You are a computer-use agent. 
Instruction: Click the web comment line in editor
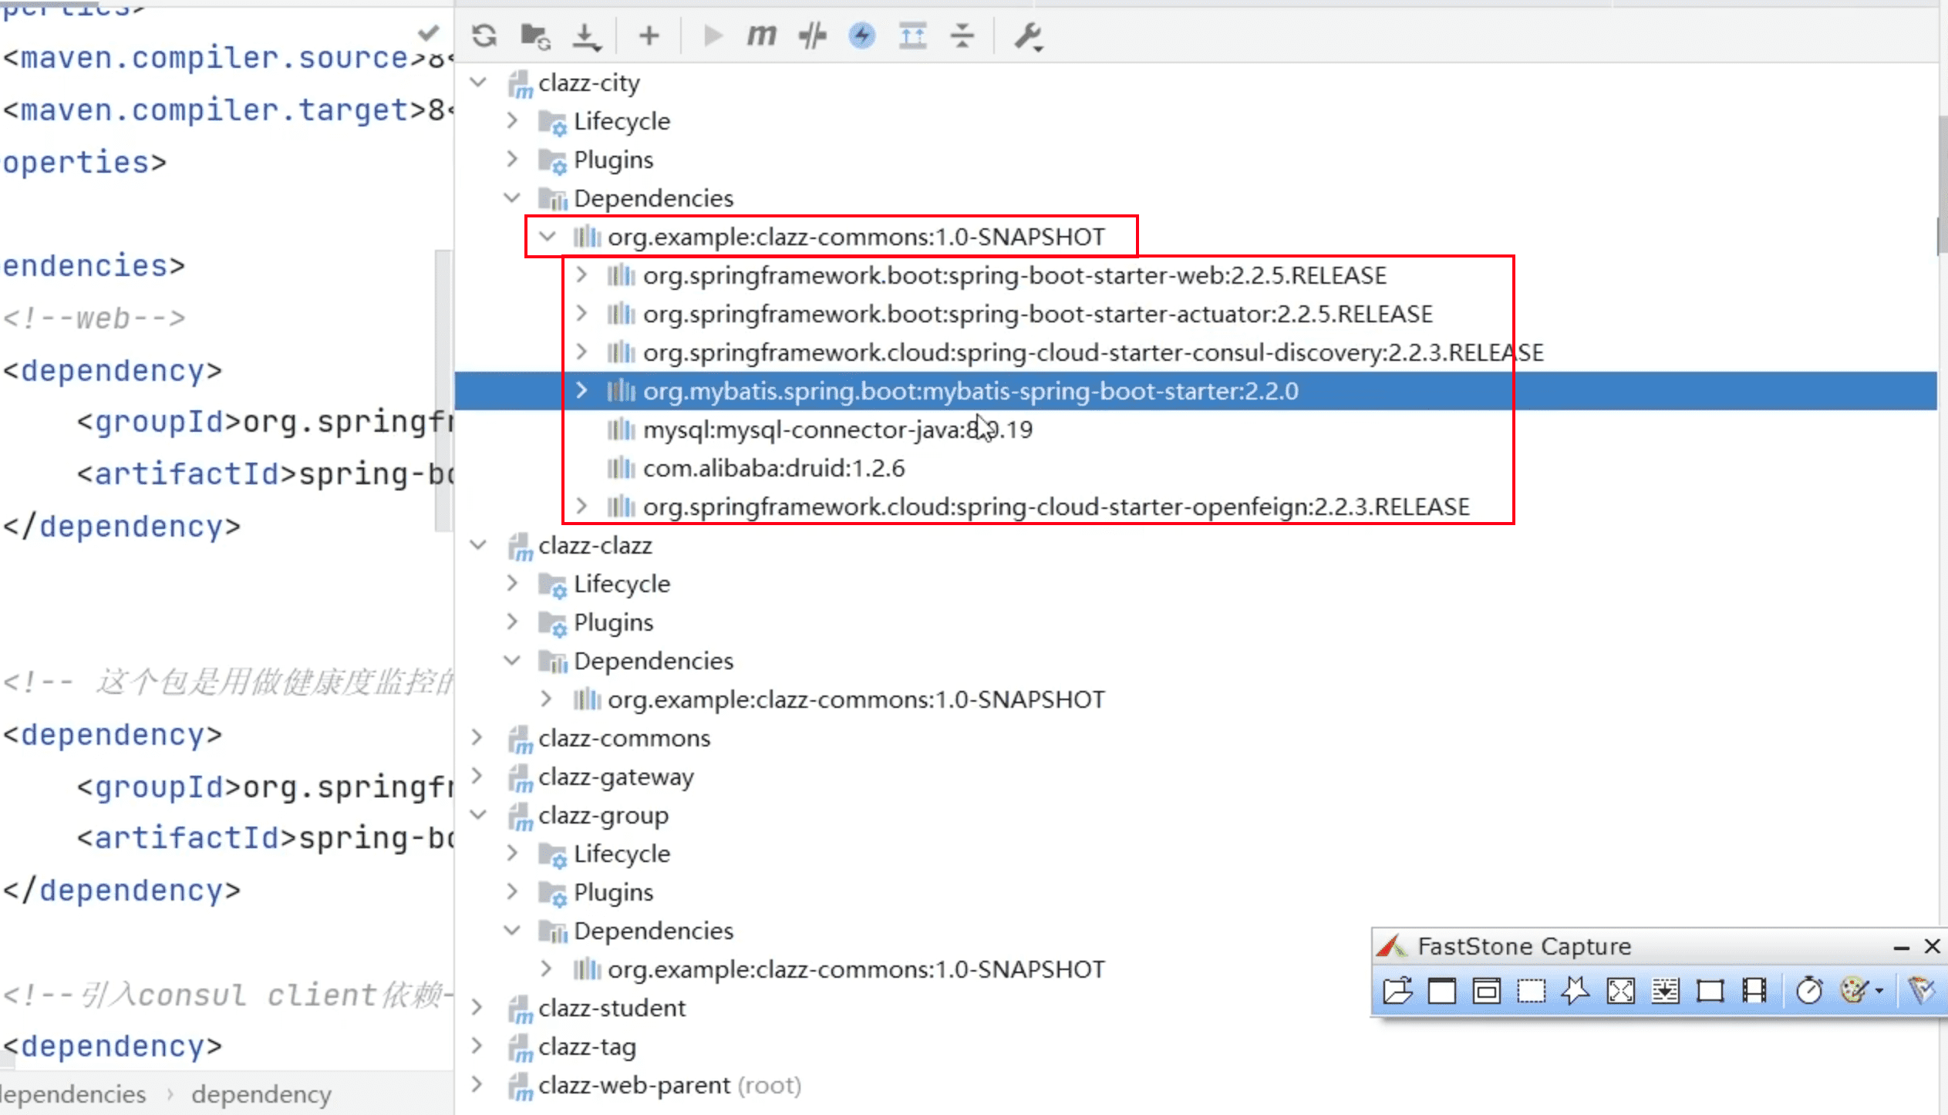point(94,318)
